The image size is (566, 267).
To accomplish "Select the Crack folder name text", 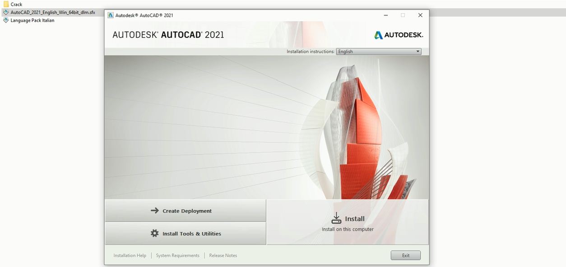I will [17, 5].
